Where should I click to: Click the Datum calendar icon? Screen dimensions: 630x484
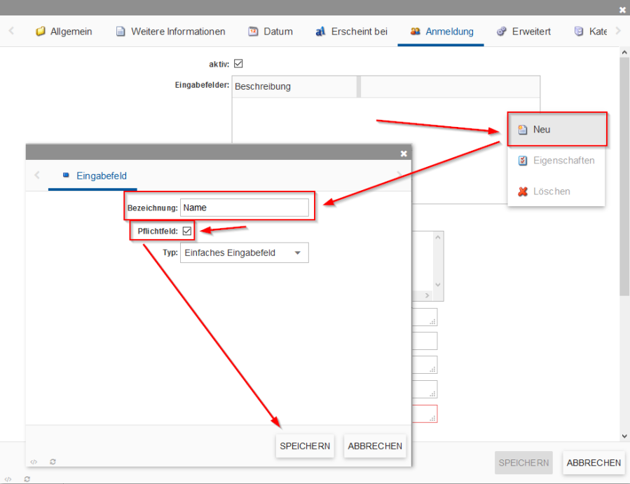[x=253, y=32]
